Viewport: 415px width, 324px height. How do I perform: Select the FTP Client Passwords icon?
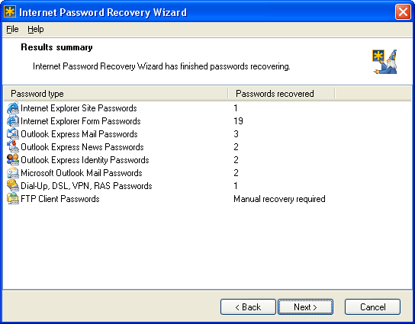tap(13, 199)
